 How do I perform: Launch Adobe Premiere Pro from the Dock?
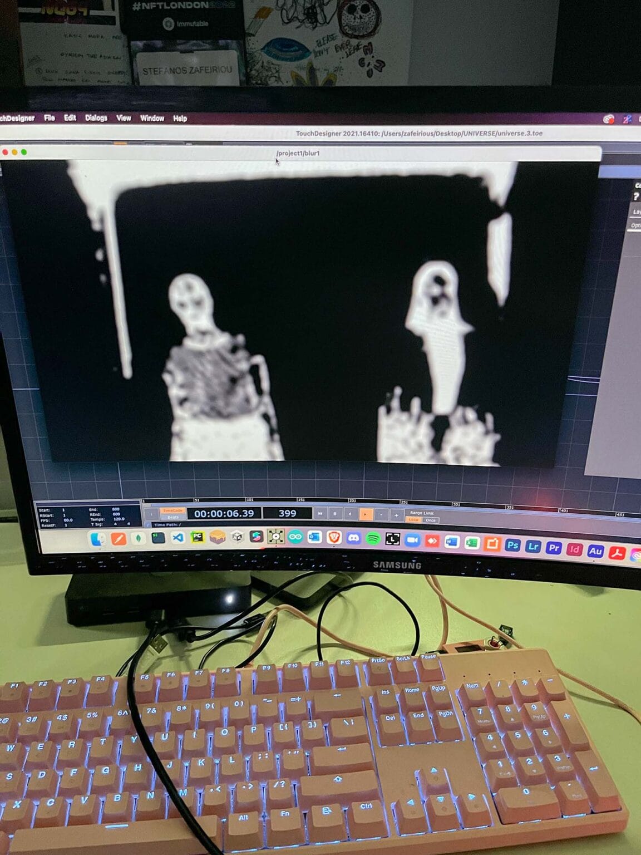[x=553, y=547]
